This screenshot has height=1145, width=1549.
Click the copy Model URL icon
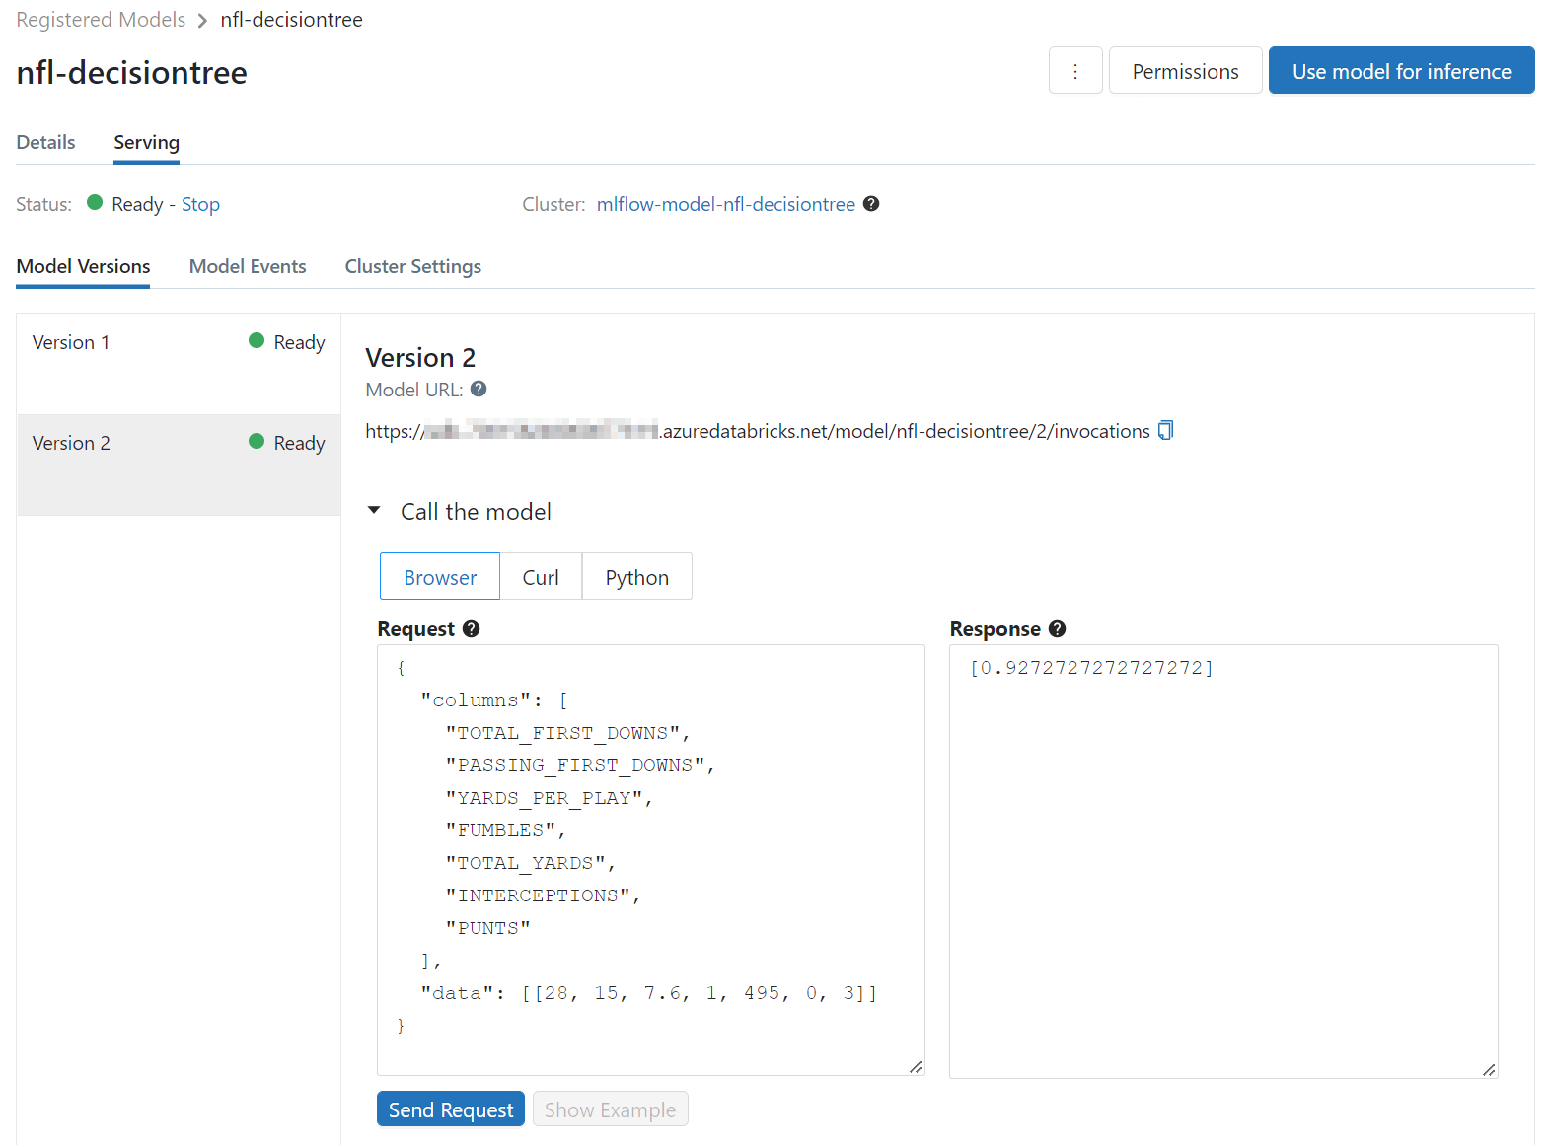1165,431
